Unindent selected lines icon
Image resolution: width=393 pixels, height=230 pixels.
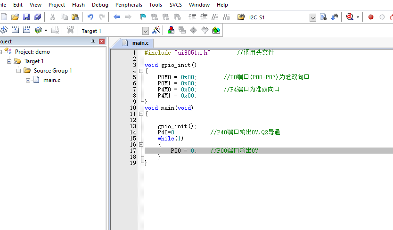[204, 17]
